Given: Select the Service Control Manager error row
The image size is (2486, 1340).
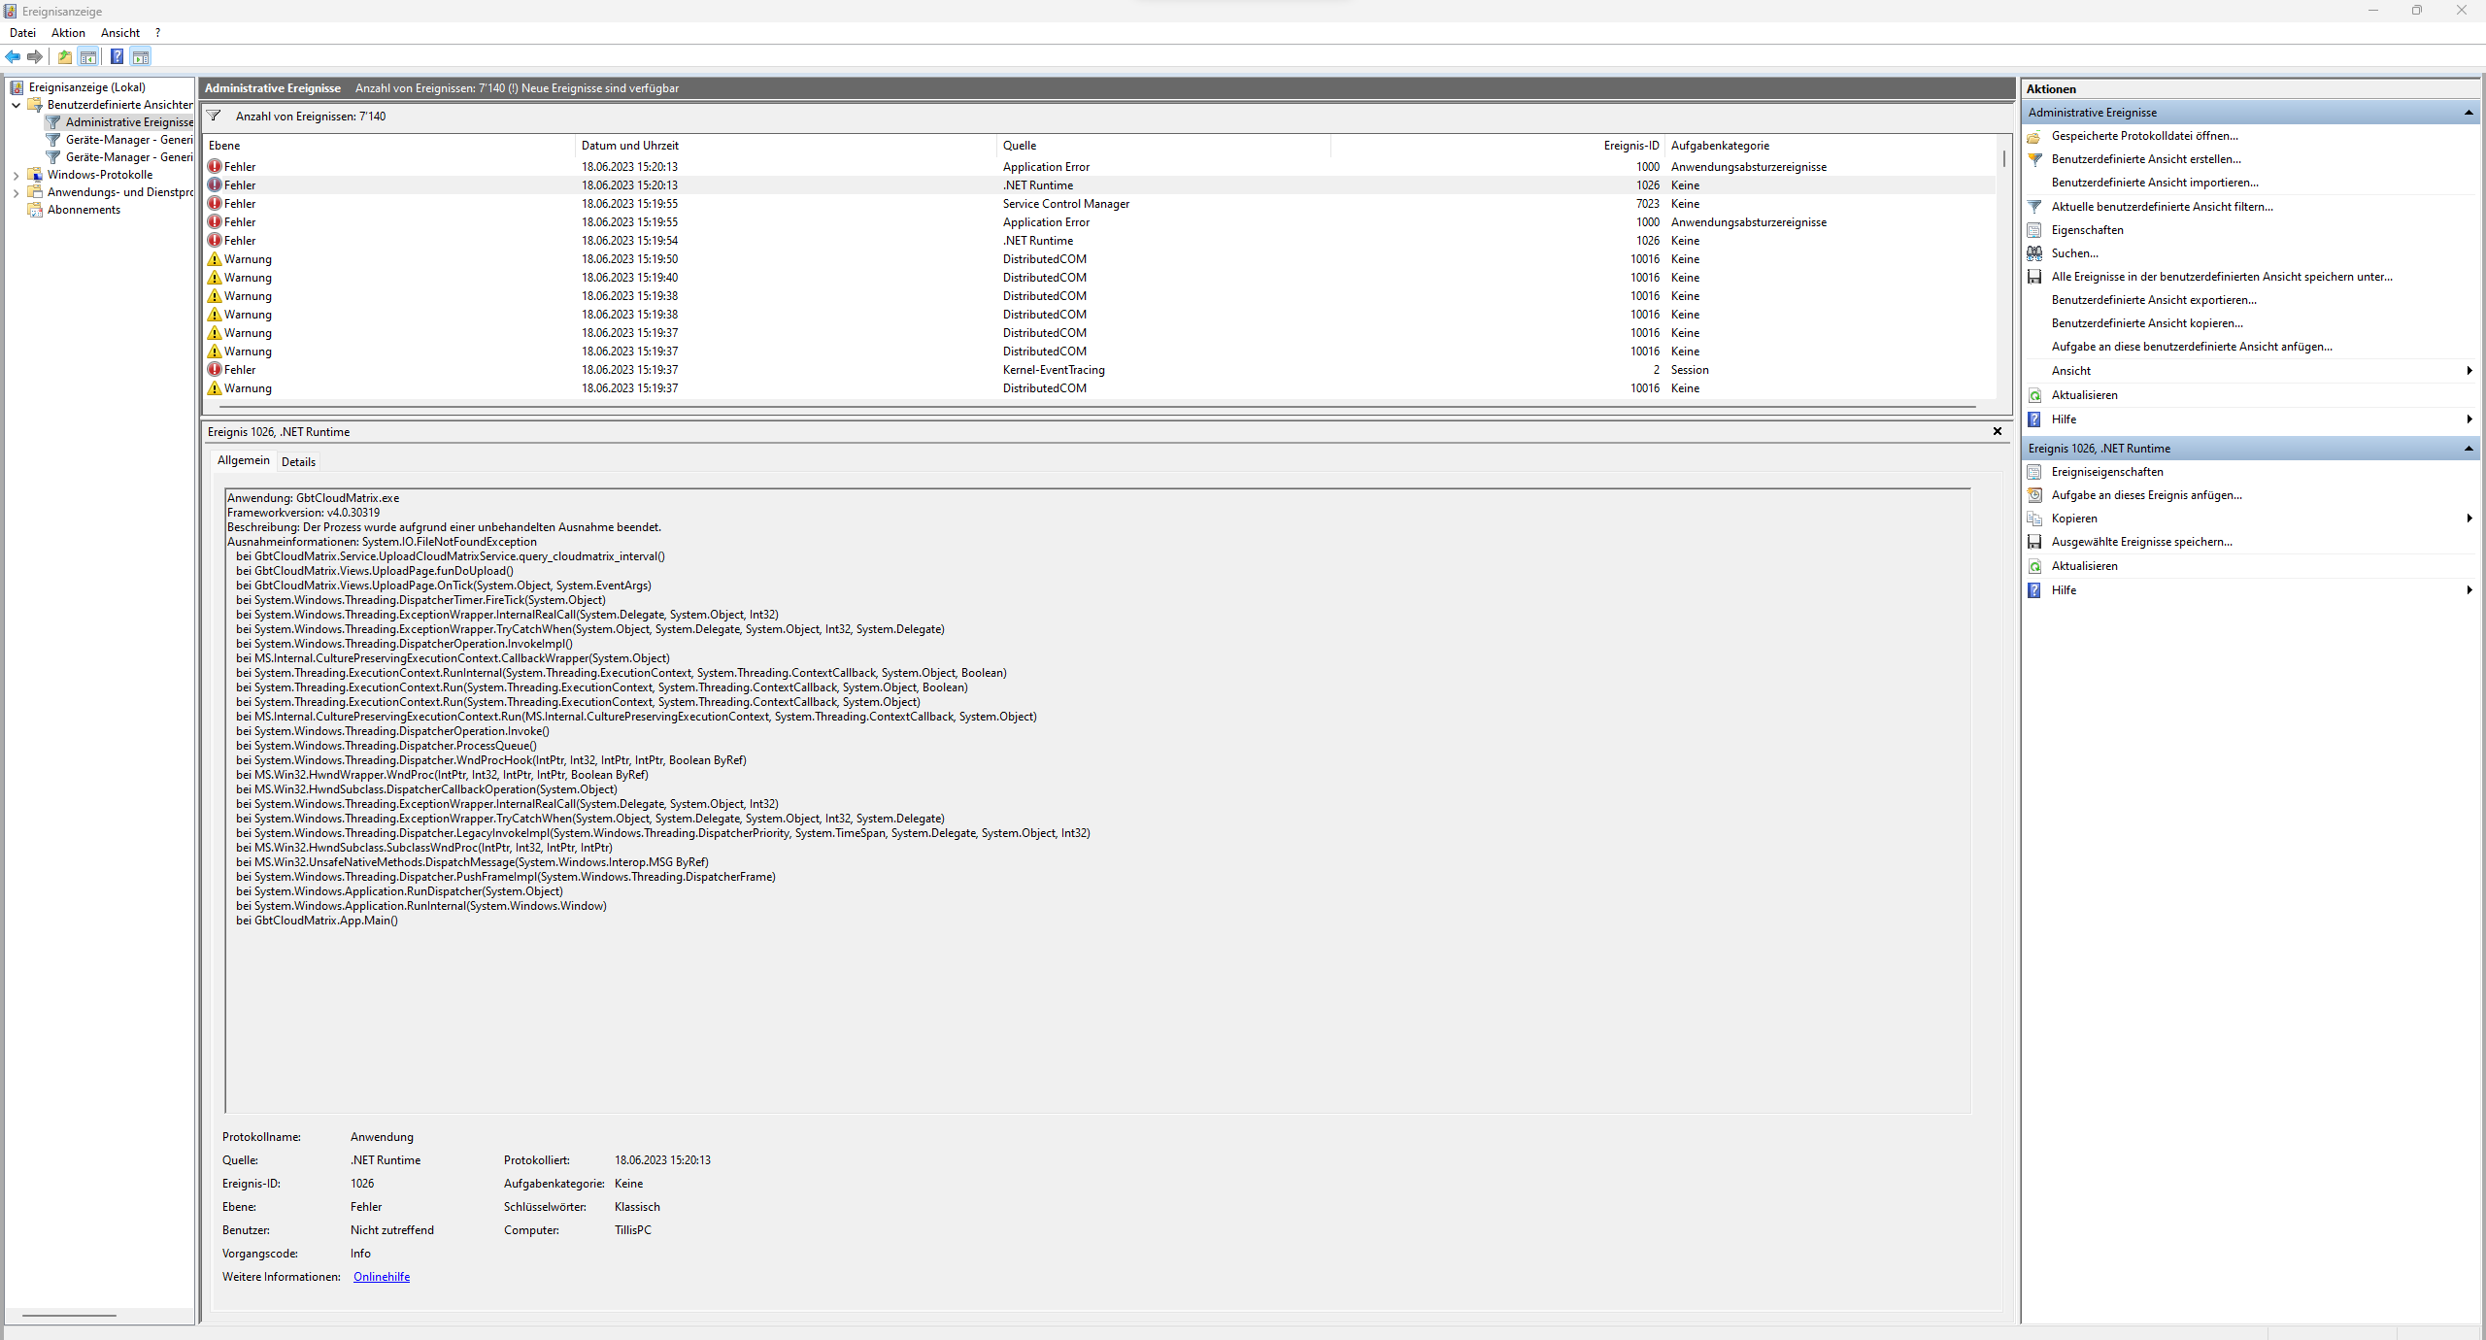Looking at the screenshot, I should point(1065,204).
